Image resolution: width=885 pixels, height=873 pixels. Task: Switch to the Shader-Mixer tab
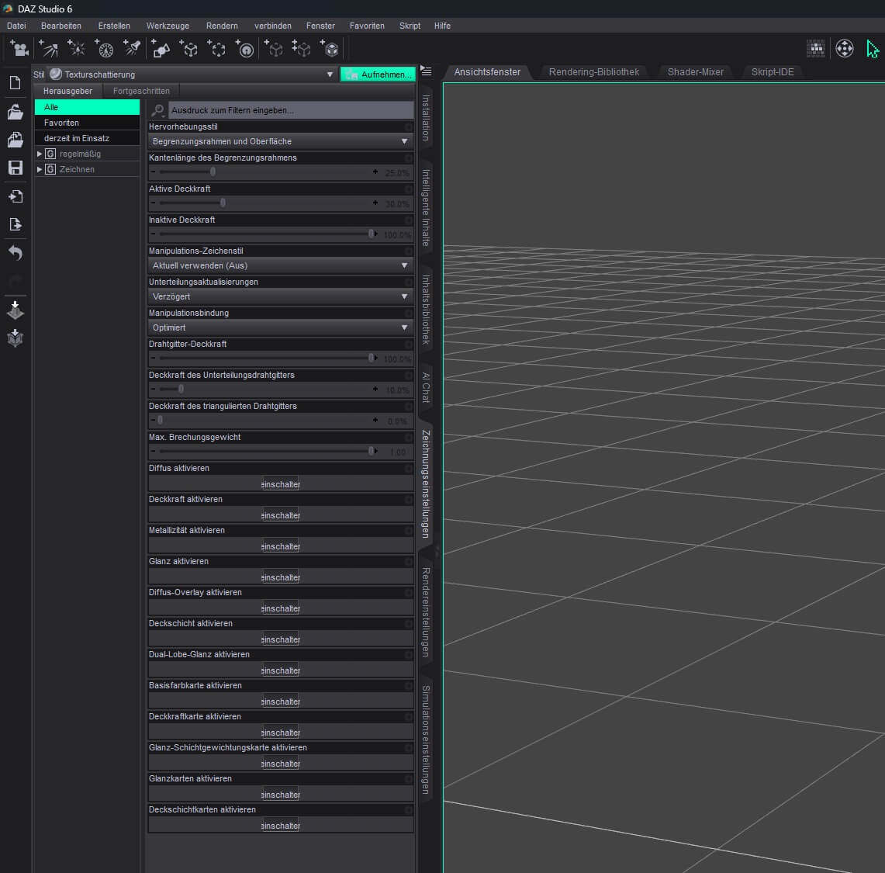695,72
